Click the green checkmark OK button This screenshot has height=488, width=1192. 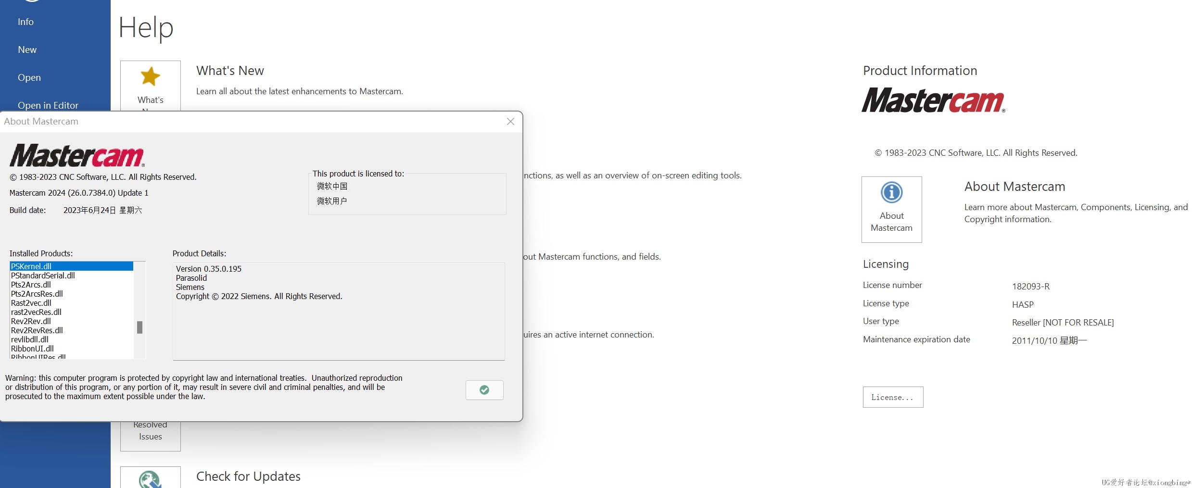tap(484, 390)
